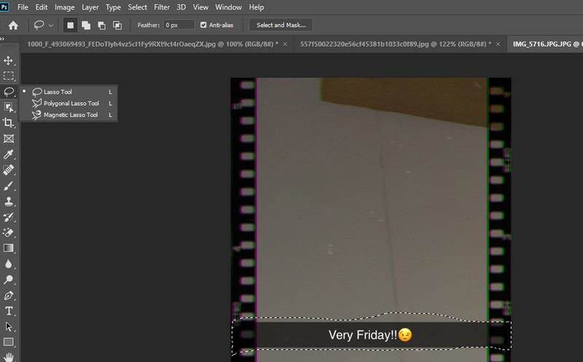583x362 pixels.
Task: Choose the Clone Stamp tool
Action: point(9,201)
